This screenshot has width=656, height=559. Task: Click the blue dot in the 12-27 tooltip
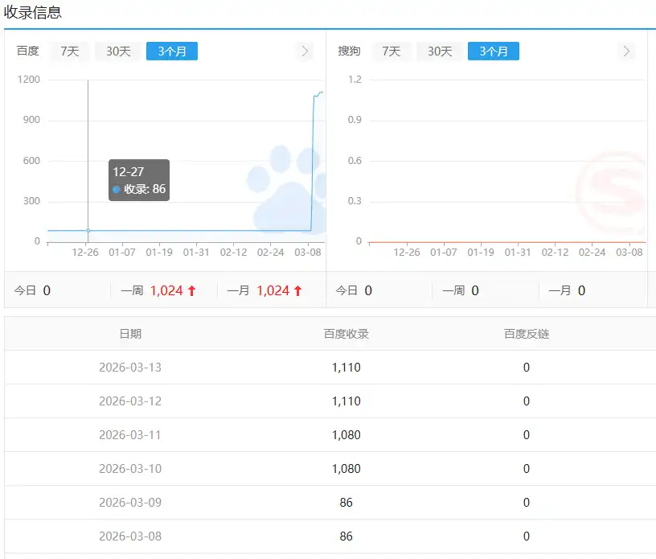(117, 189)
